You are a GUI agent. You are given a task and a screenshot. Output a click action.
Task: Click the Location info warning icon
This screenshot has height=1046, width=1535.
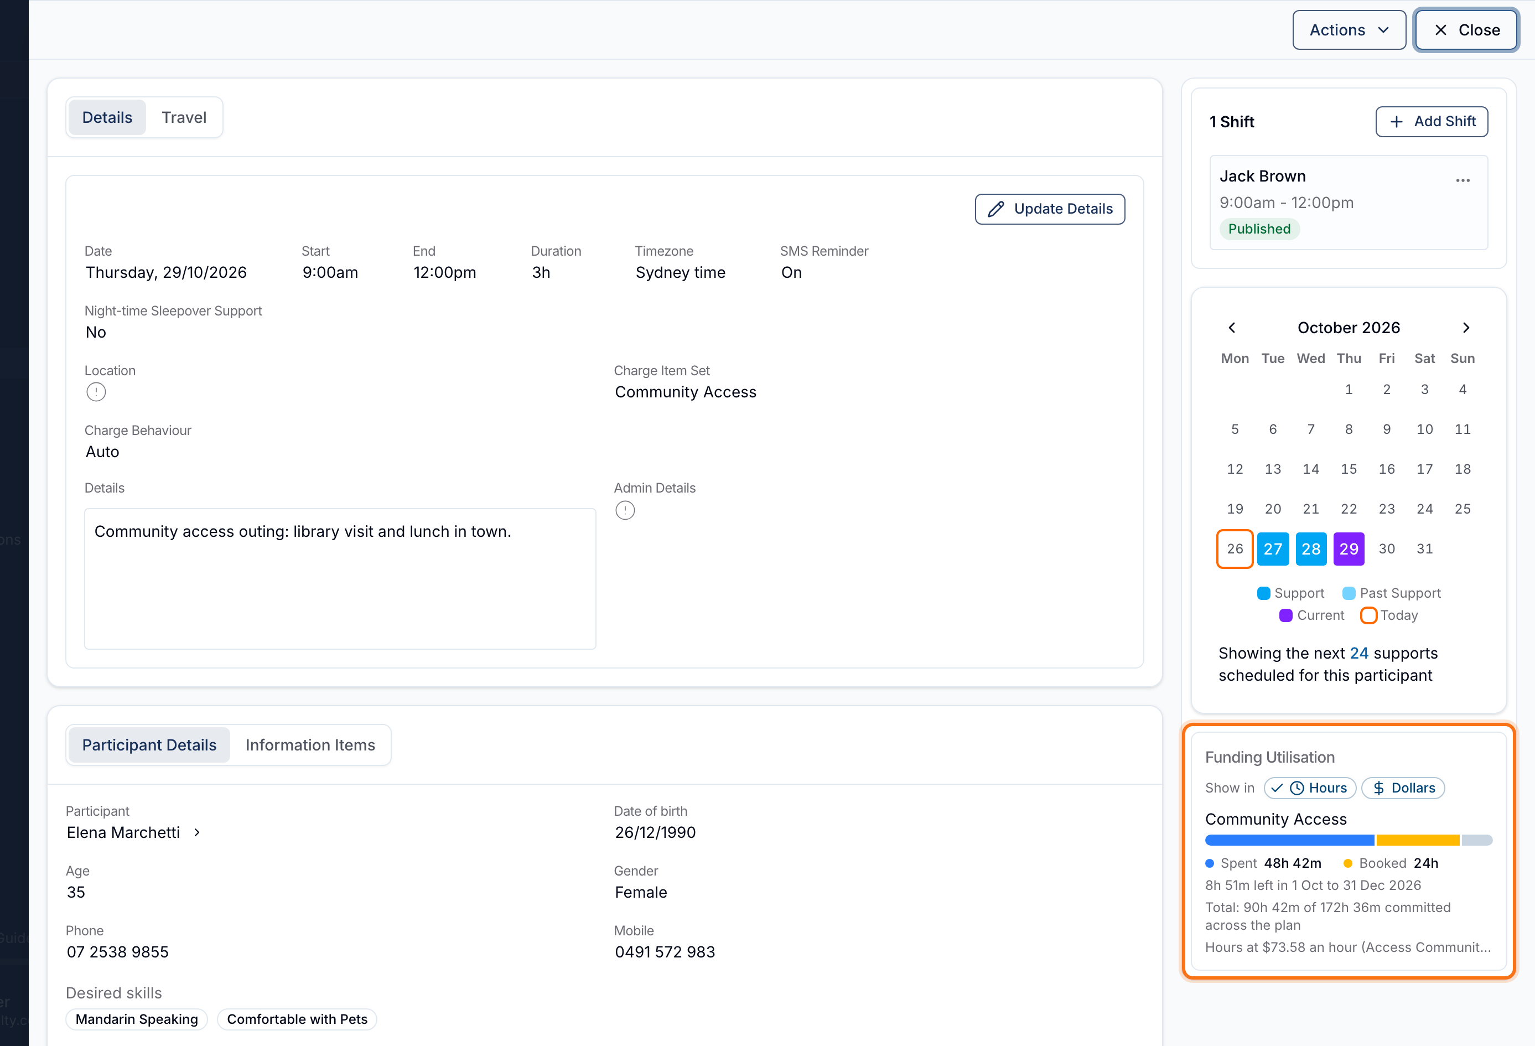96,392
